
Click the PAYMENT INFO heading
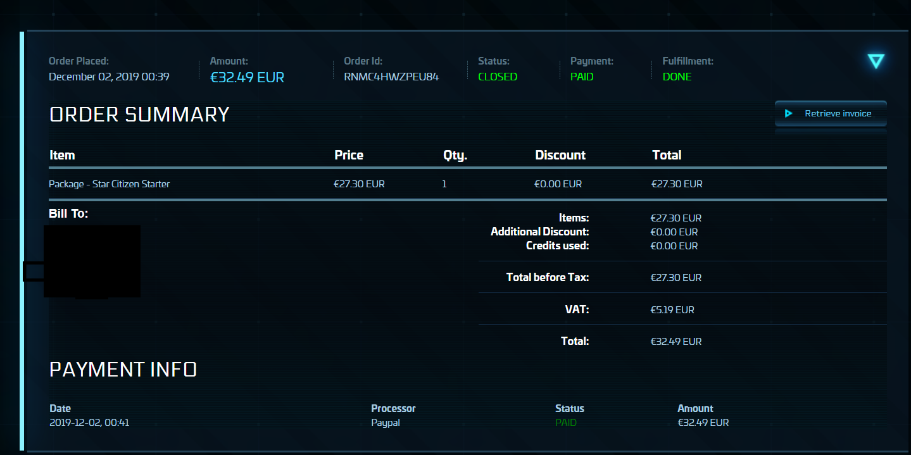[x=123, y=370]
